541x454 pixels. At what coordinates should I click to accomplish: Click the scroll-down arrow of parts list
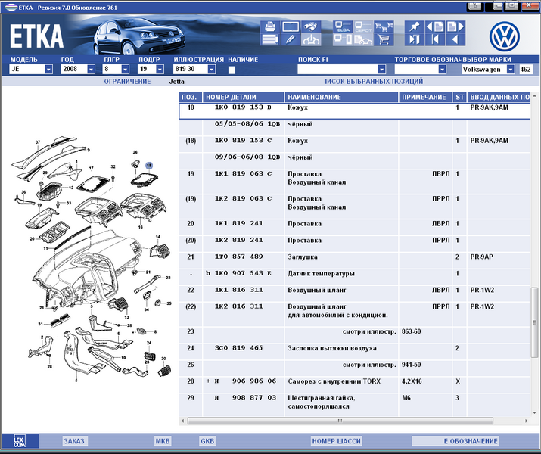coord(534,412)
